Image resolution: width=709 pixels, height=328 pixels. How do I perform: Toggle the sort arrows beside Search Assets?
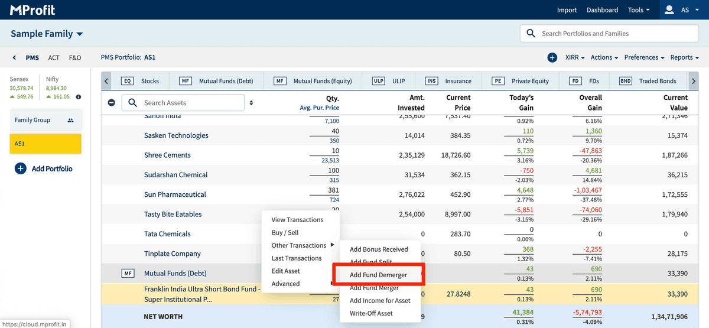(x=251, y=103)
